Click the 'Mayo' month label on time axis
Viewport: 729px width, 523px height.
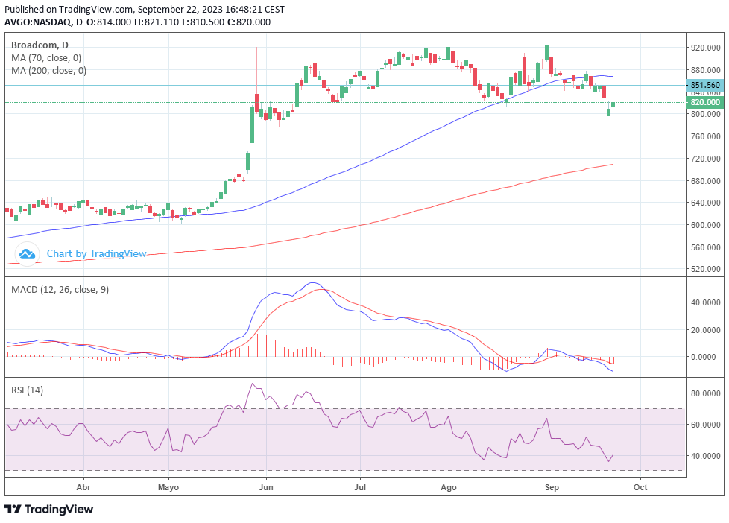pos(168,487)
